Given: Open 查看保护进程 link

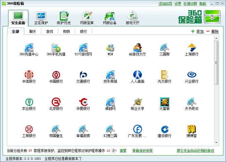Looking at the screenshot, I should (x=143, y=151).
